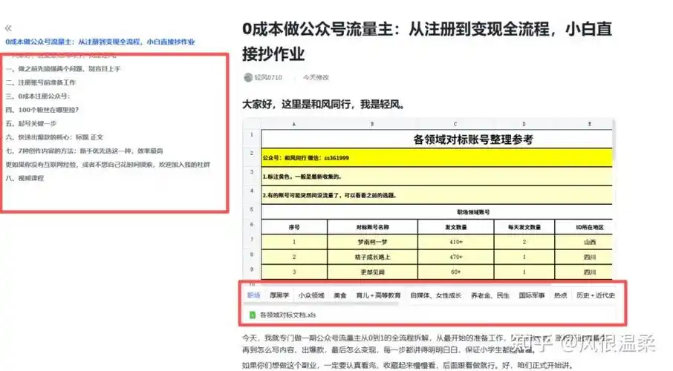Open the 育儿+高等教育 sheet tab

pos(378,295)
